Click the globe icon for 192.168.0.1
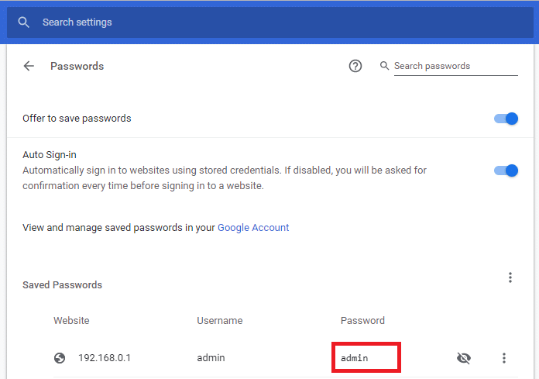Screen dimensions: 539x379 tap(60, 358)
